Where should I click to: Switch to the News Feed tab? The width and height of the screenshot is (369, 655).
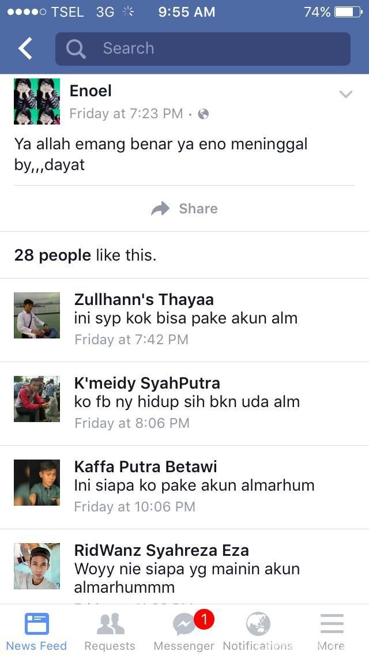click(x=36, y=631)
